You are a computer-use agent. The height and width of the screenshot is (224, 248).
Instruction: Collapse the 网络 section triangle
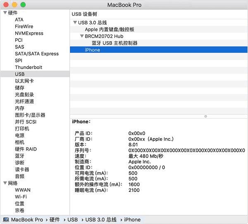tap(5, 183)
